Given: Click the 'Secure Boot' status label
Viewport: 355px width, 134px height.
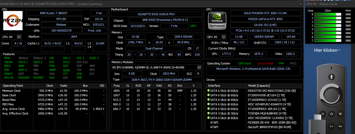Looking at the screenshot, I should pyautogui.click(x=266, y=63).
